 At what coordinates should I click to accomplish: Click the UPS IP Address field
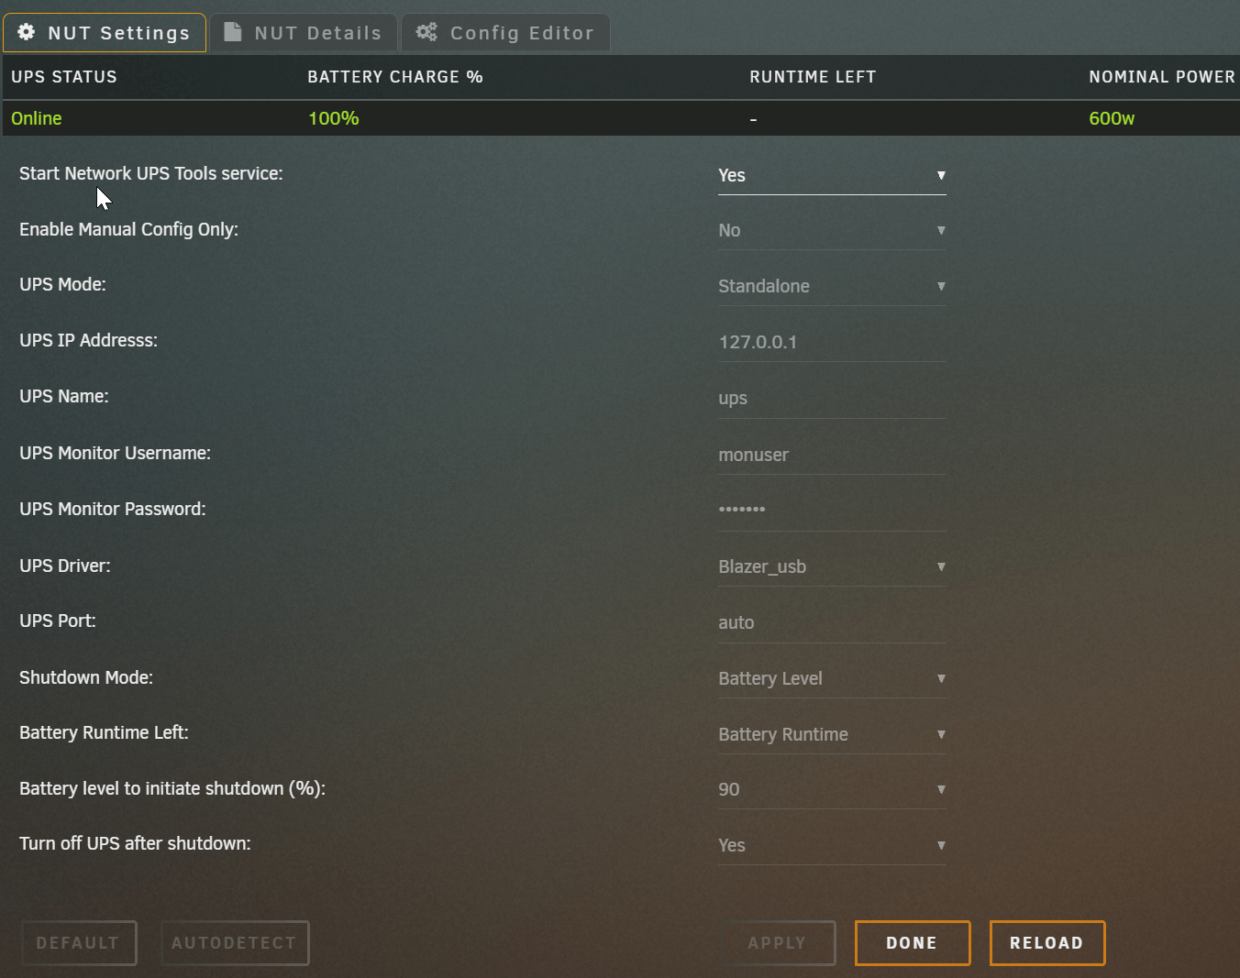tap(832, 343)
